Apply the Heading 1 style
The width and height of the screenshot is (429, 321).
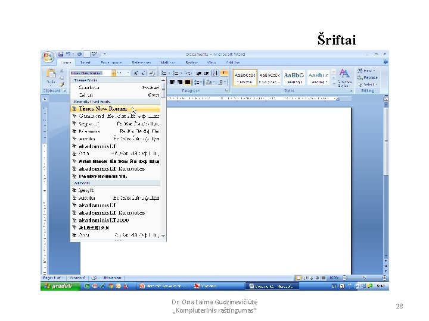click(294, 77)
